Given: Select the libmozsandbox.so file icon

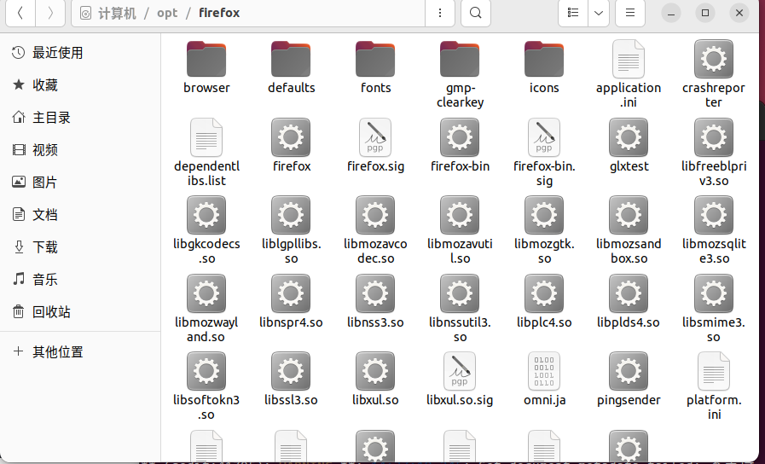Looking at the screenshot, I should (x=629, y=215).
